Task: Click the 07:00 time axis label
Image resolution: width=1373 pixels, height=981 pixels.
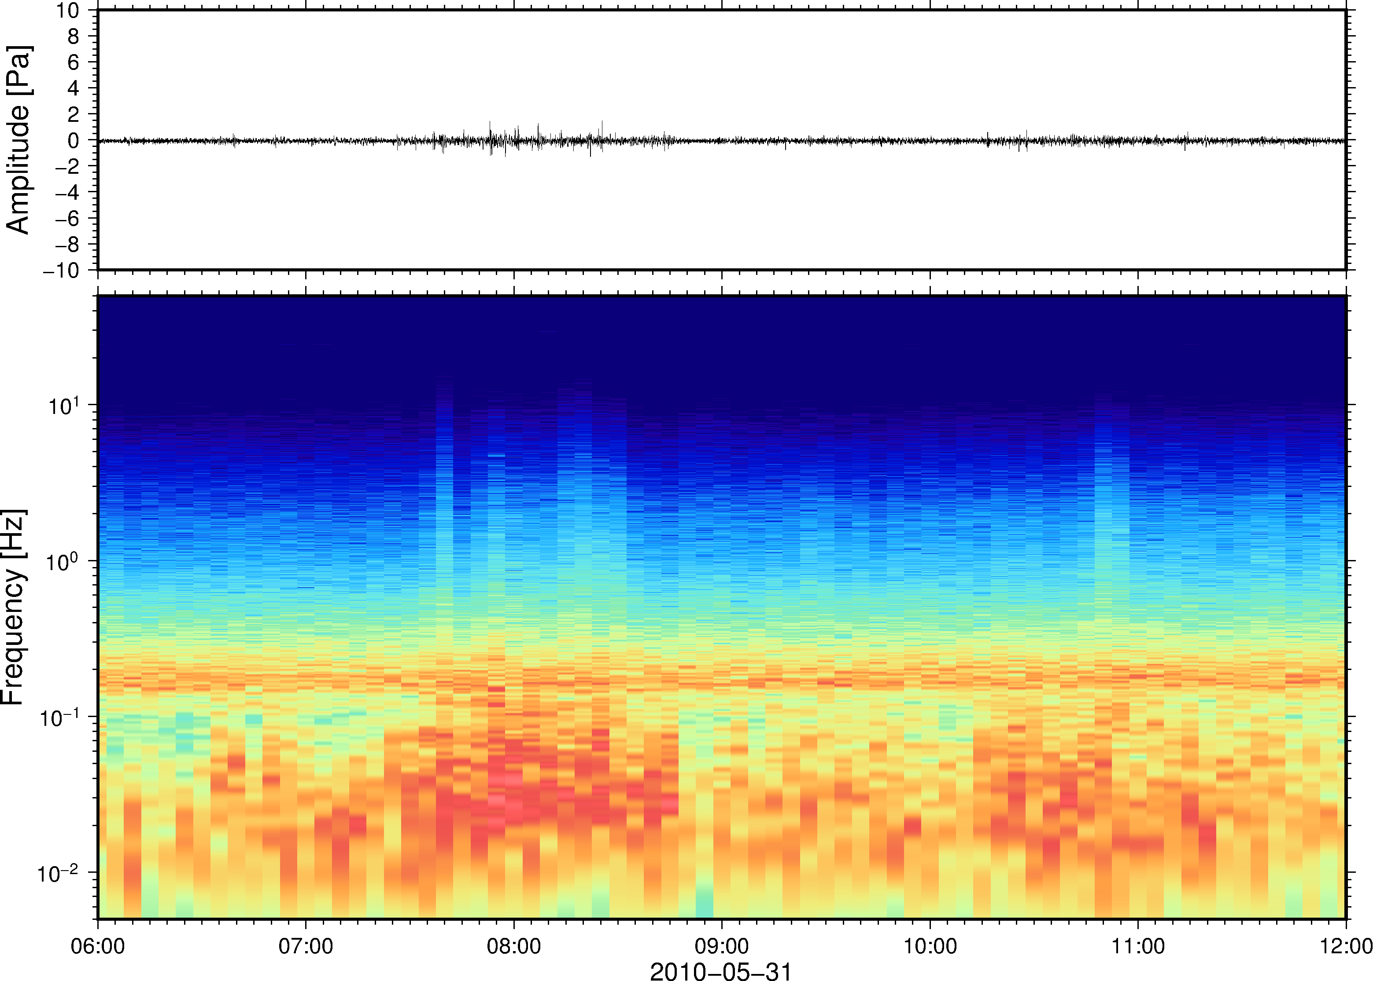Action: click(306, 946)
